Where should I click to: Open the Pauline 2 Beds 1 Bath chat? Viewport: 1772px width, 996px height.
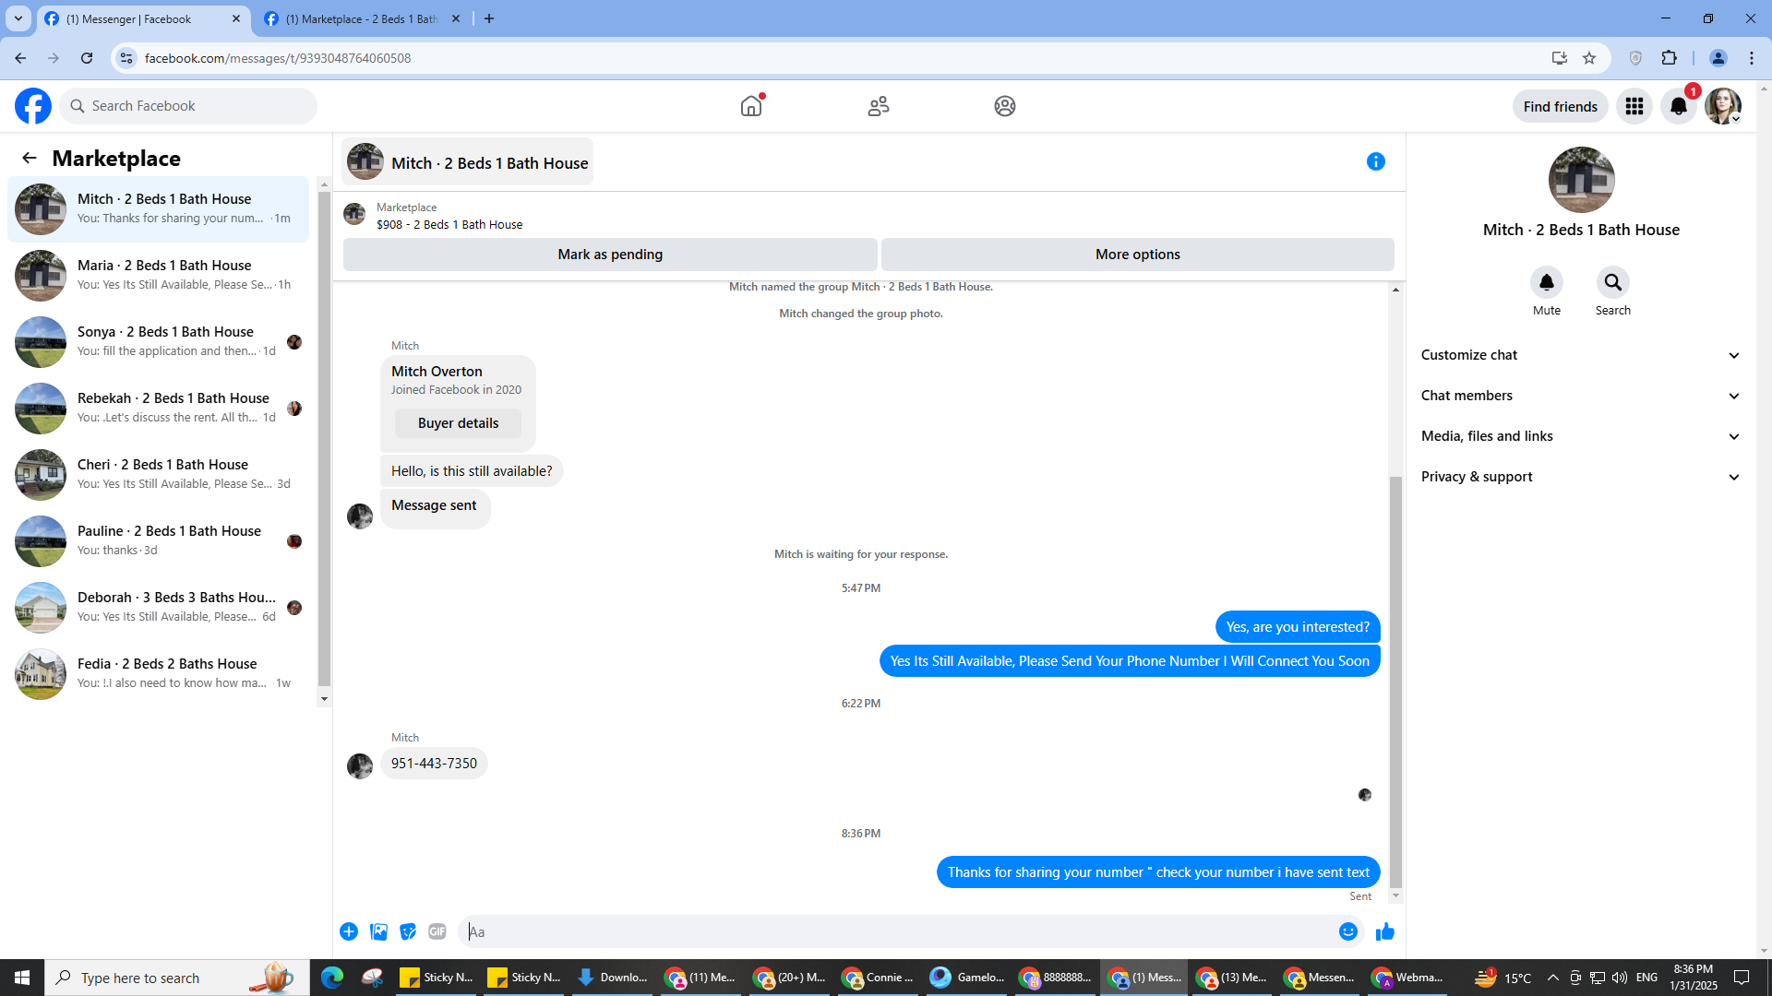coord(159,540)
